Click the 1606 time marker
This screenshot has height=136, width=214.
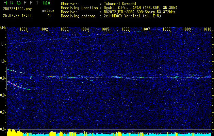(125, 29)
